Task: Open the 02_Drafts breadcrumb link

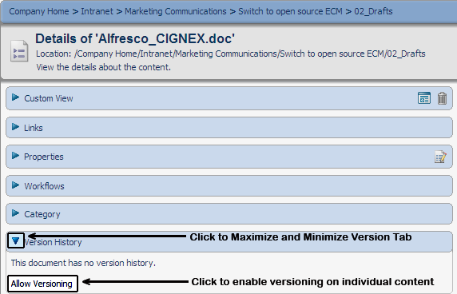Action: point(373,11)
